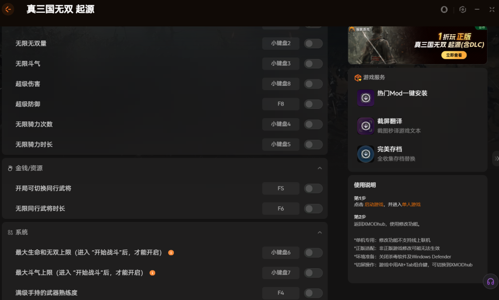Click the info icon beside 最大斗气上限

pyautogui.click(x=153, y=273)
